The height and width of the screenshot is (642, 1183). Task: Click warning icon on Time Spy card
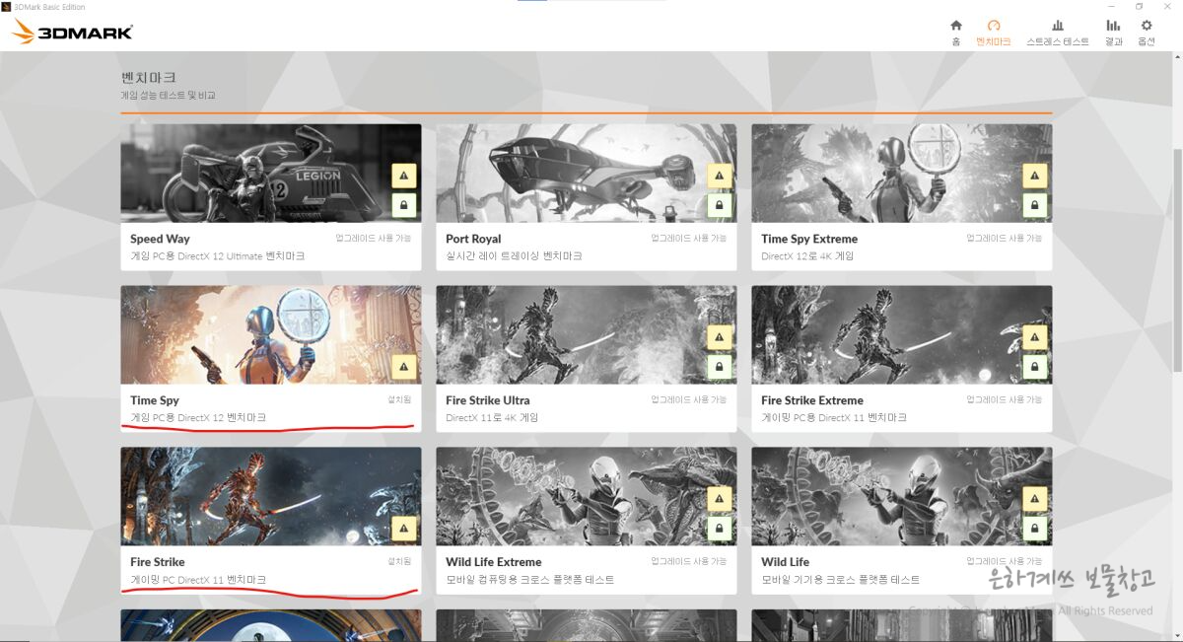[404, 367]
